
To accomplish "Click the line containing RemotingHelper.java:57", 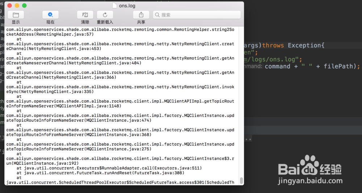I will [50, 34].
